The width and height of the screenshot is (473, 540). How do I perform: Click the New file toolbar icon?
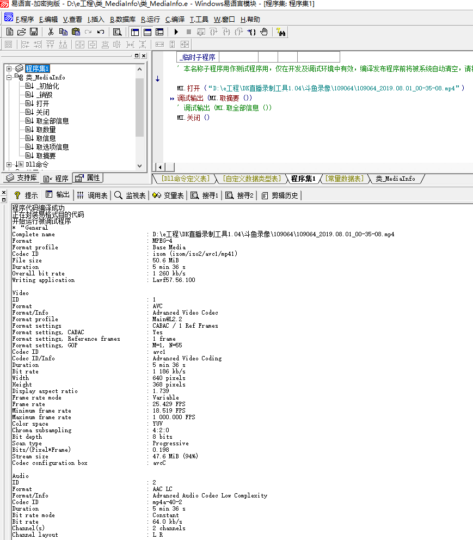click(x=10, y=32)
